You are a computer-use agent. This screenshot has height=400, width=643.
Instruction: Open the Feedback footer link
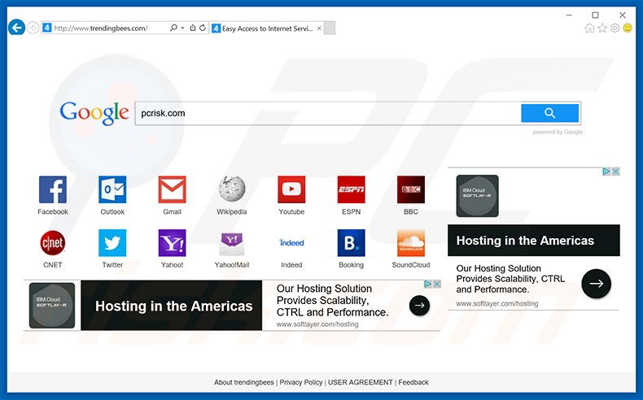pyautogui.click(x=413, y=382)
